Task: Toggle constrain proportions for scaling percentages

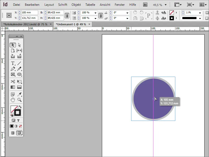Action: pos(101,15)
